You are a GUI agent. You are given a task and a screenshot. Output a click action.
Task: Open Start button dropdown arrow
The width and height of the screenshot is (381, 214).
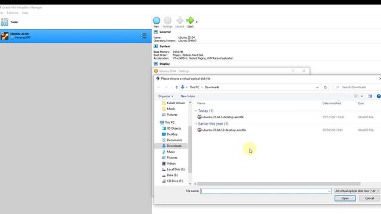pyautogui.click(x=196, y=22)
